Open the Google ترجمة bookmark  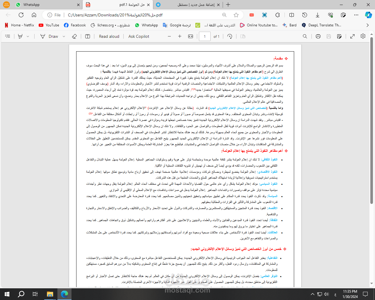coord(177,25)
